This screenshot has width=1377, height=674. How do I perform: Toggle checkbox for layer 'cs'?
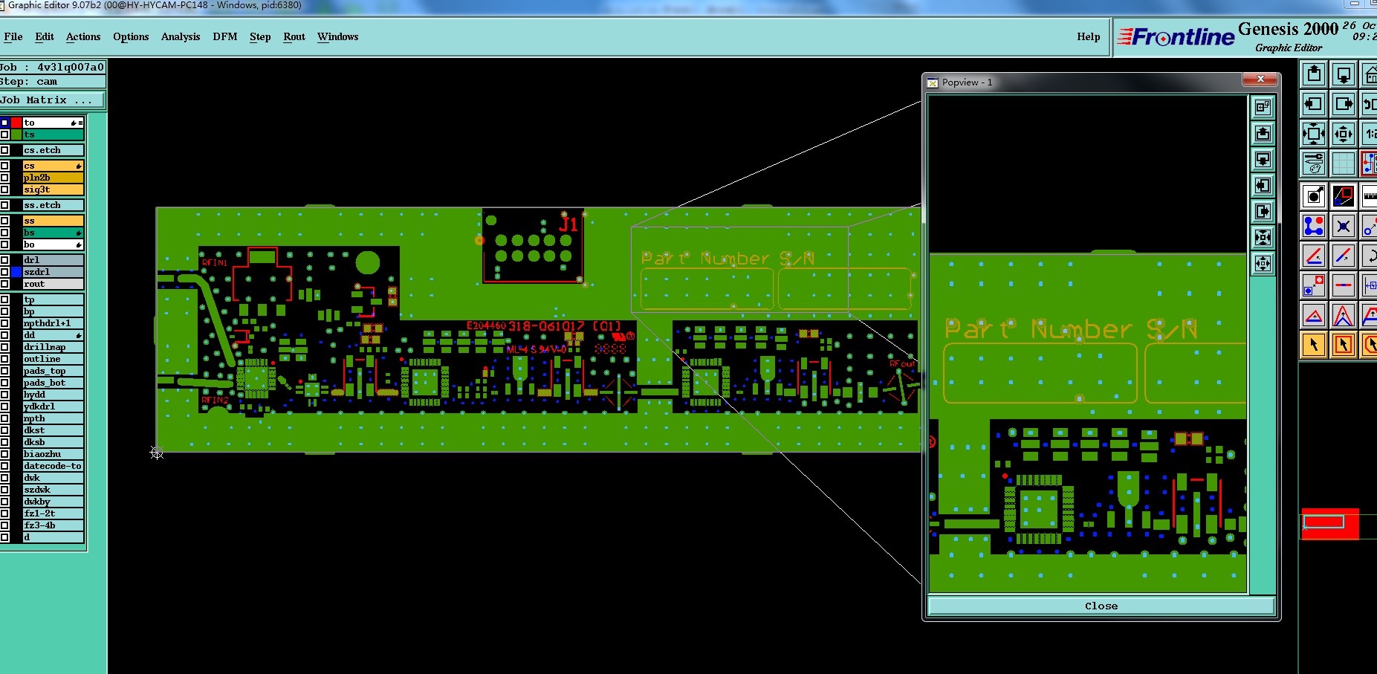point(4,166)
